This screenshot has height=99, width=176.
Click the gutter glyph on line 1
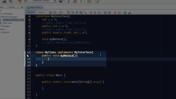pyautogui.click(x=29, y=16)
